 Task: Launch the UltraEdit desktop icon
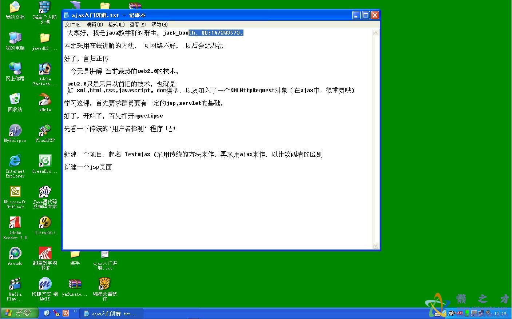click(x=44, y=223)
